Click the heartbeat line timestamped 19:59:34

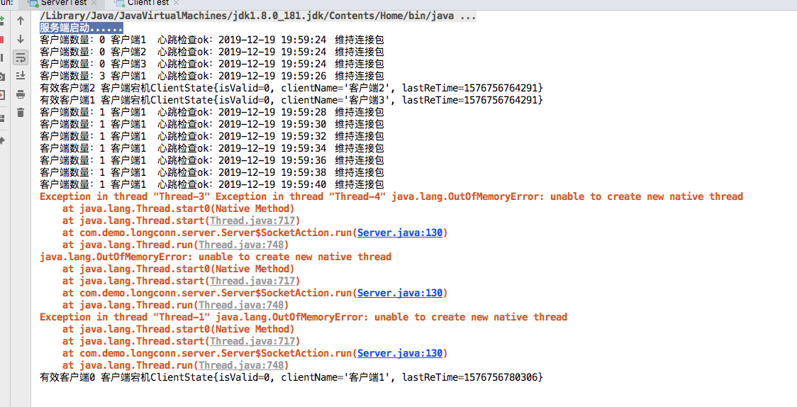pos(211,148)
